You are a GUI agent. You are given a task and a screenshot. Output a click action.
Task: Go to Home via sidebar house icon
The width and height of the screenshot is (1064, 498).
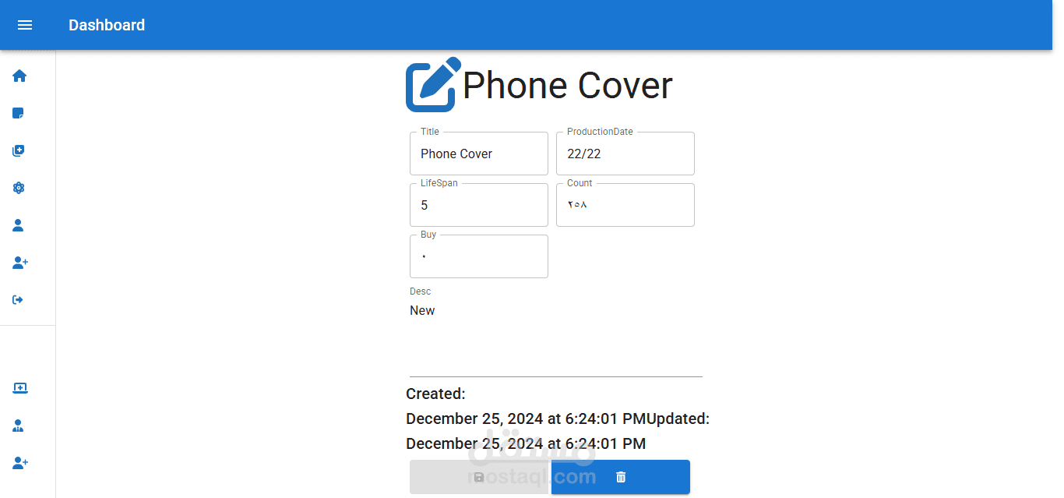coord(19,76)
